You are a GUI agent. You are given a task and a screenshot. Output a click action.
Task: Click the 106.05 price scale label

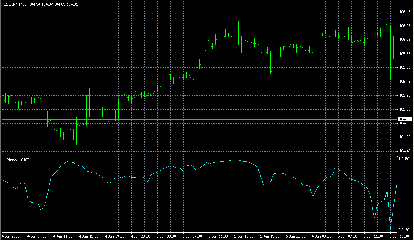pyautogui.click(x=405, y=40)
